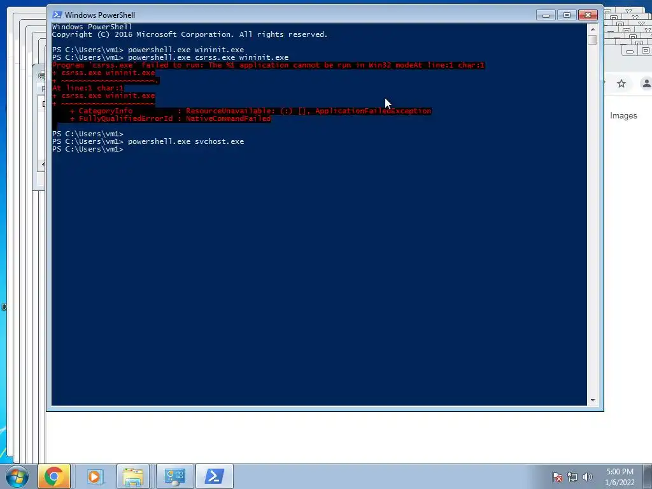Open Action Center flag in system tray
Viewport: 652px width, 489px height.
[x=557, y=477]
